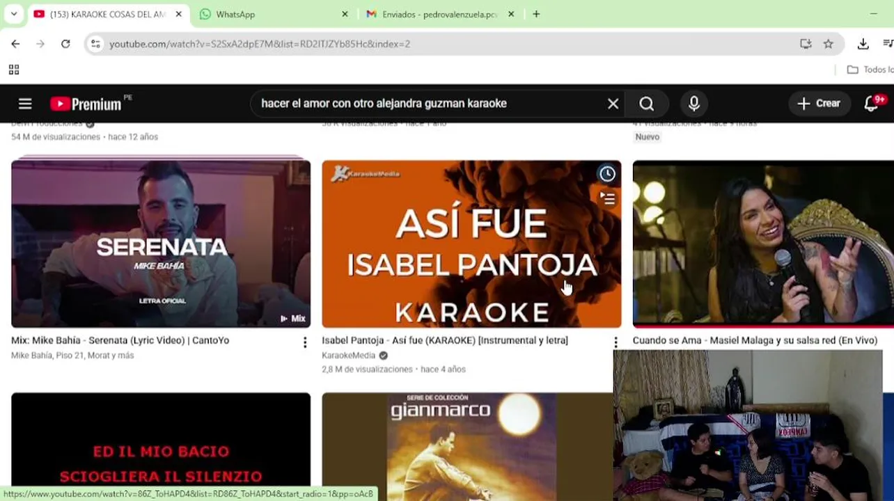Open Cuando se Ama Masiel Malaga thumbnail
This screenshot has height=501, width=894.
(x=763, y=244)
